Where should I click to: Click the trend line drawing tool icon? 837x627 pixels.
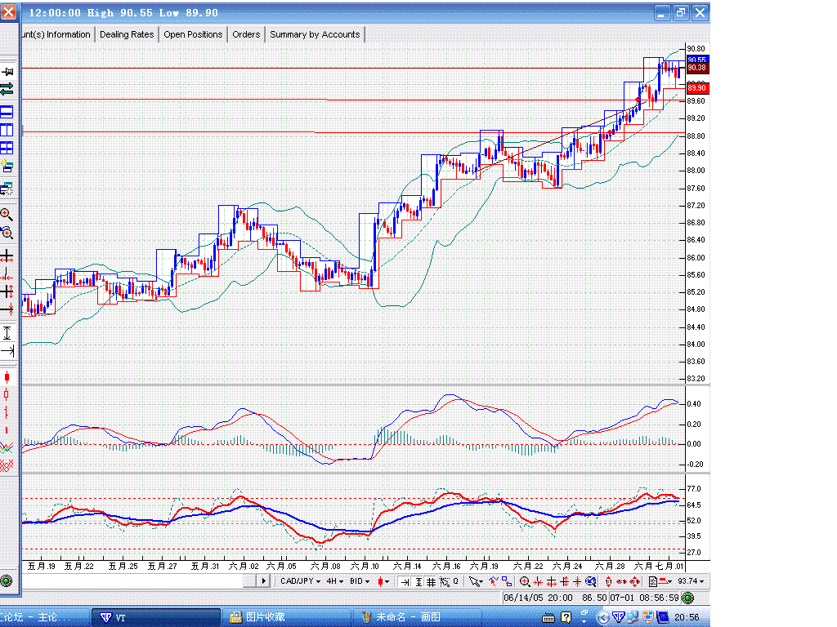tap(494, 581)
